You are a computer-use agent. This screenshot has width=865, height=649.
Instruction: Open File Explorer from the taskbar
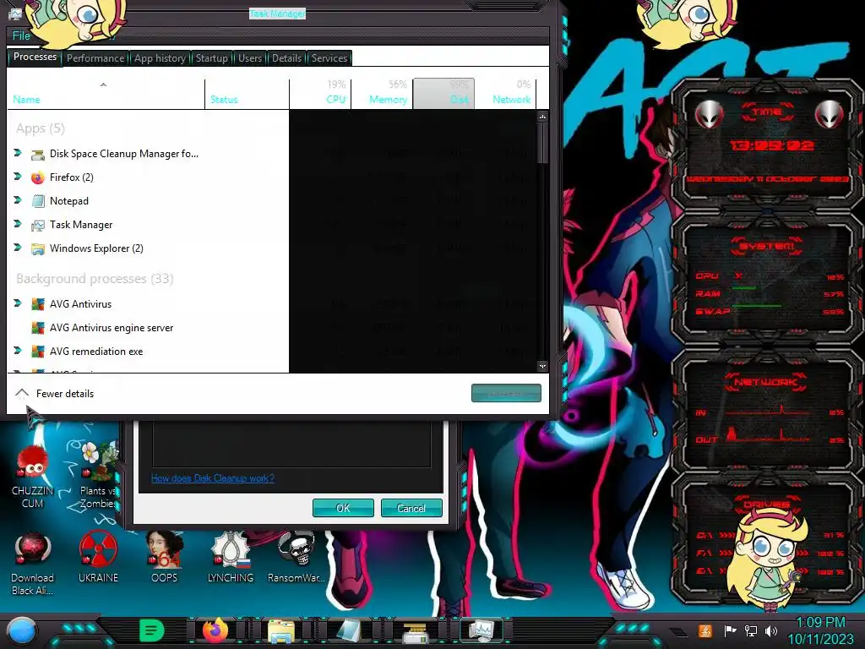[281, 630]
